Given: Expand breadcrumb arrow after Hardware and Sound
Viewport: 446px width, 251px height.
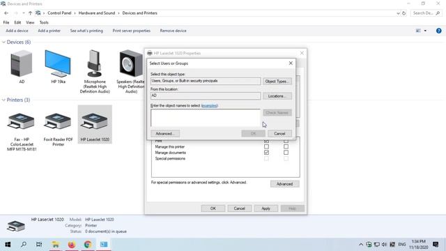Looking at the screenshot, I should (x=119, y=13).
